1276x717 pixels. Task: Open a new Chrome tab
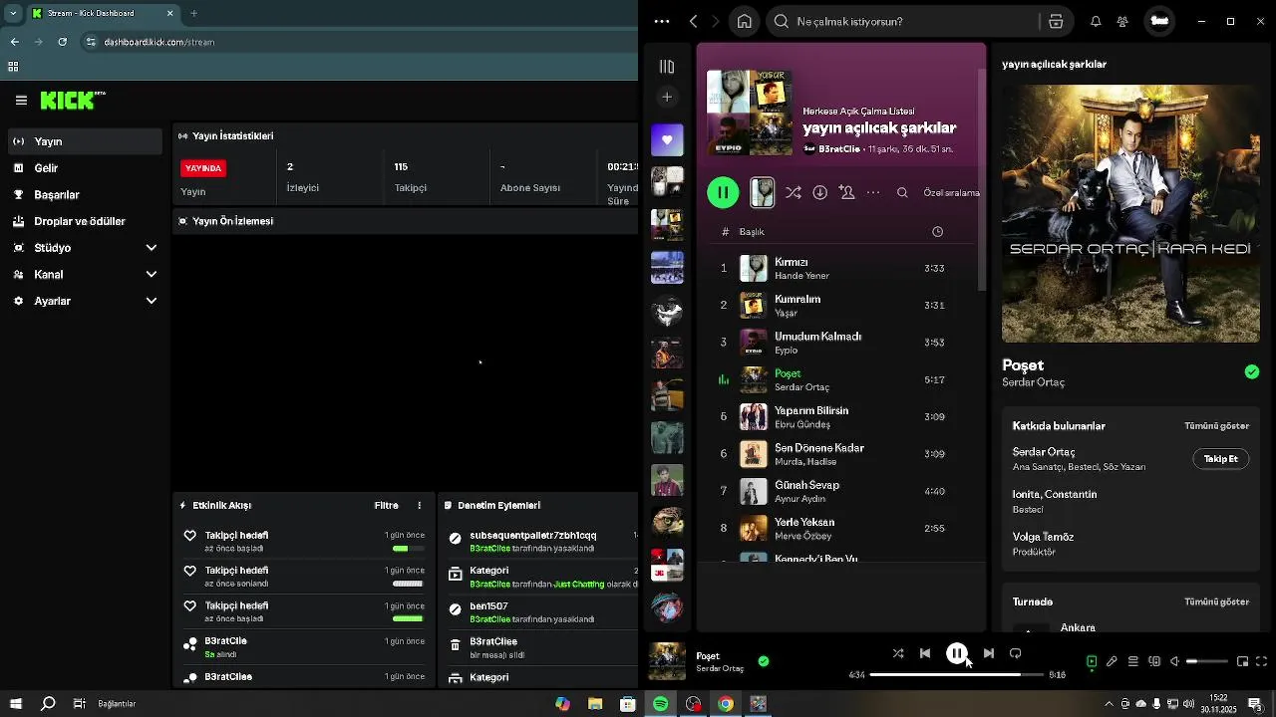pos(193,13)
